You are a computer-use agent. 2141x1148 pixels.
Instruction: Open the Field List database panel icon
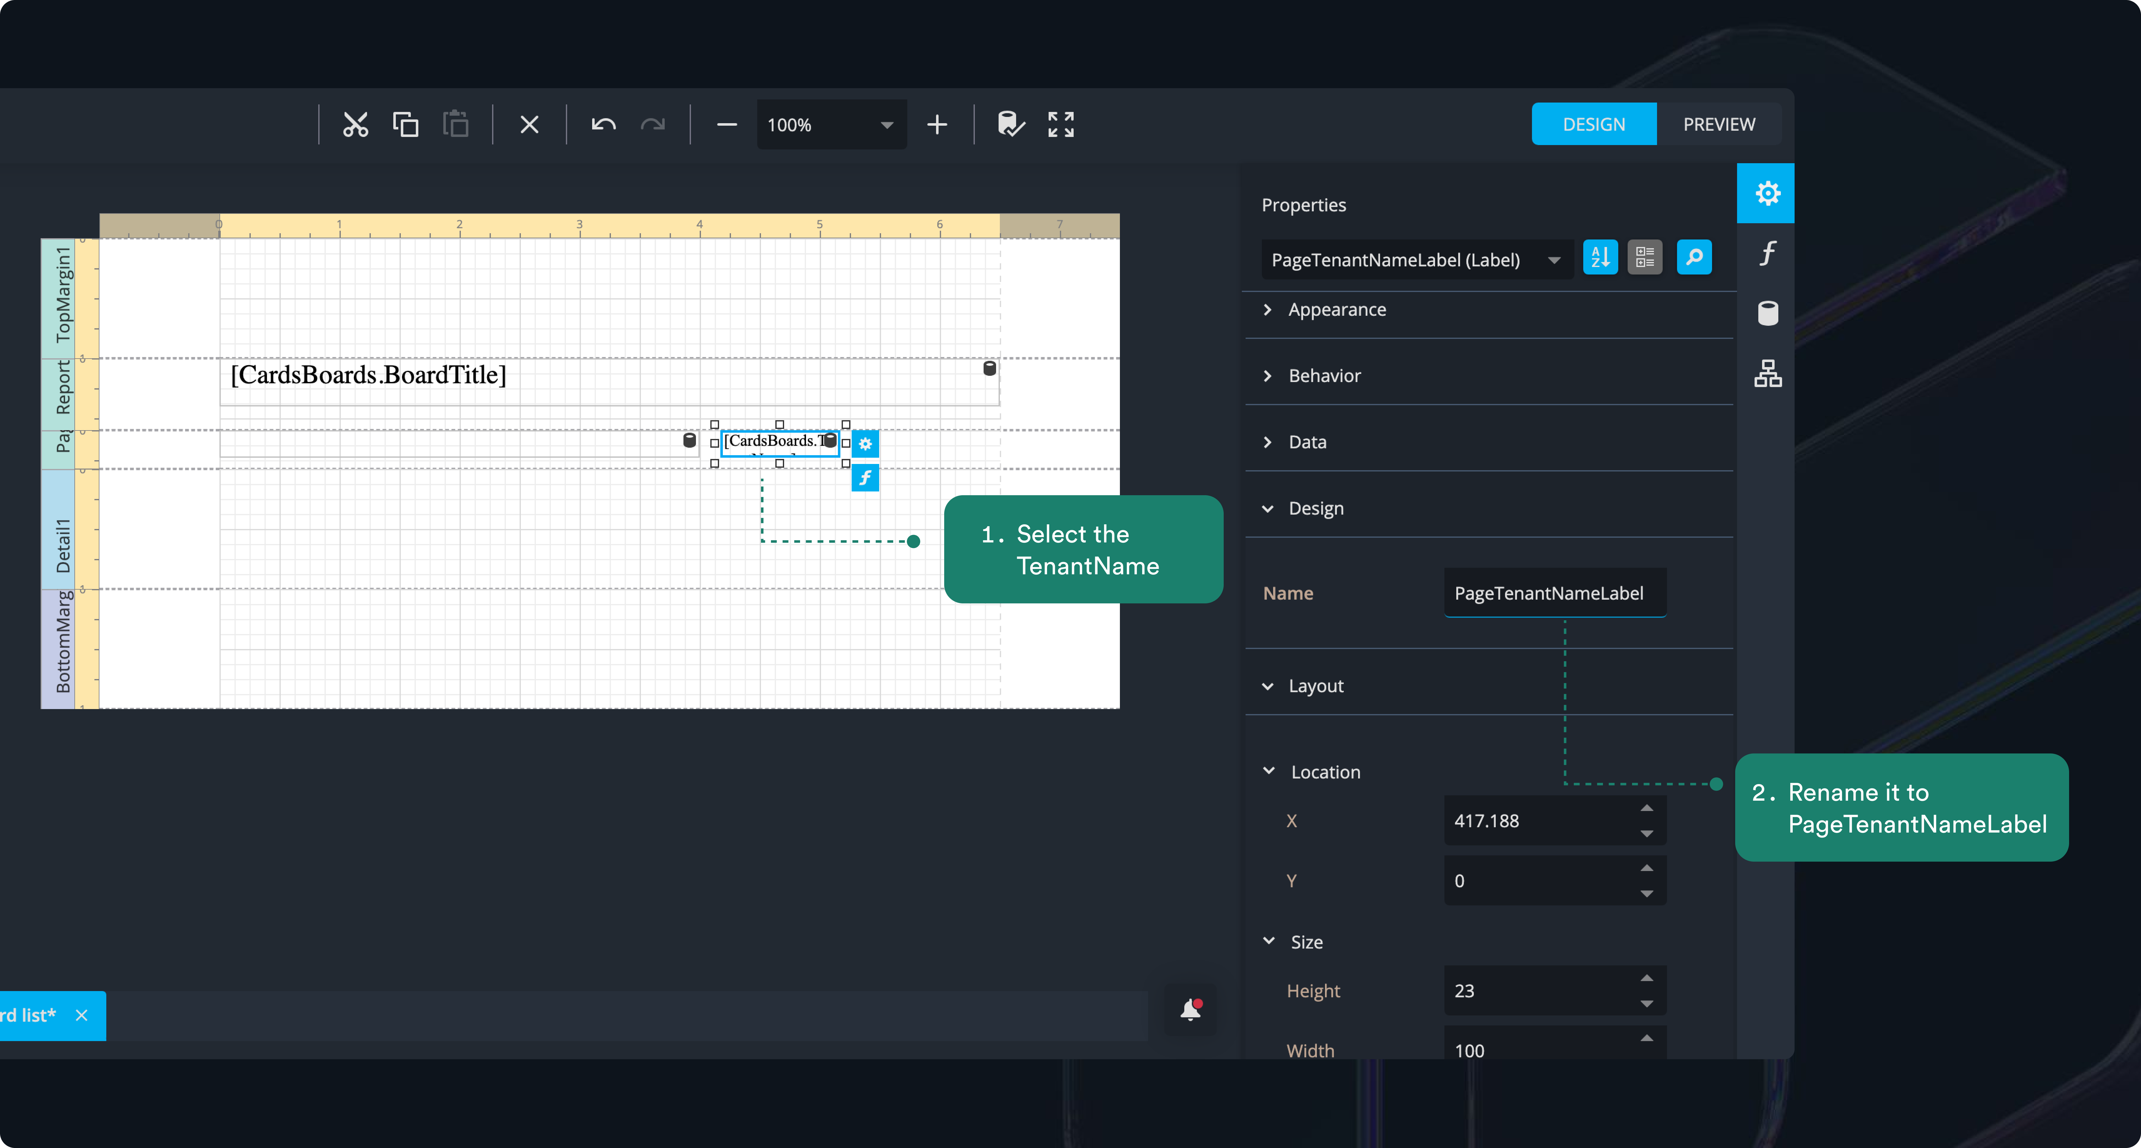coord(1767,313)
